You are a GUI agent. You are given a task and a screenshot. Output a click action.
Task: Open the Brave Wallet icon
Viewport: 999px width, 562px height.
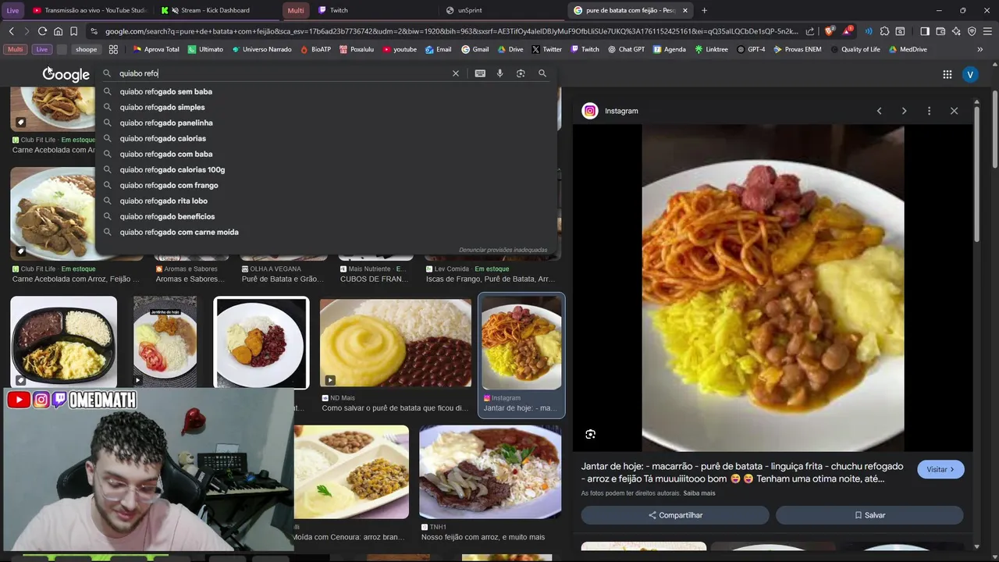click(x=940, y=31)
